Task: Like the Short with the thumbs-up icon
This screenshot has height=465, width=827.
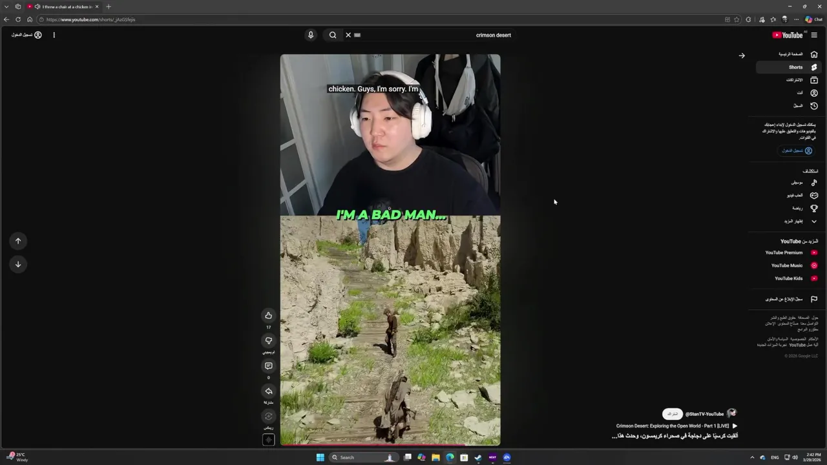Action: [x=268, y=315]
